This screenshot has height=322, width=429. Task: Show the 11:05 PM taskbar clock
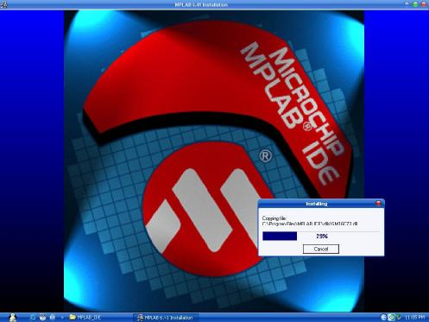coord(414,318)
